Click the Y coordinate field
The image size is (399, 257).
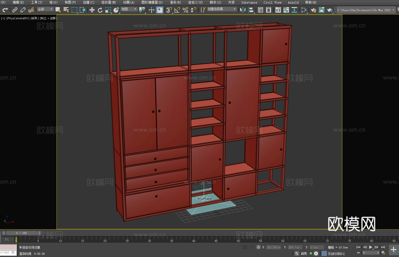(295, 247)
